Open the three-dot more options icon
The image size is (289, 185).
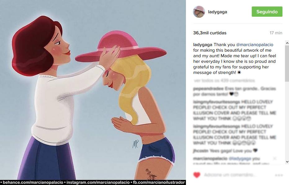(x=278, y=175)
